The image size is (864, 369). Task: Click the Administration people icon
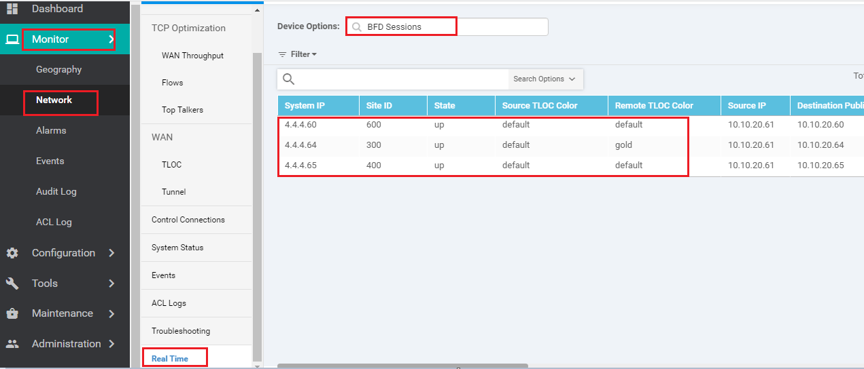[x=12, y=344]
